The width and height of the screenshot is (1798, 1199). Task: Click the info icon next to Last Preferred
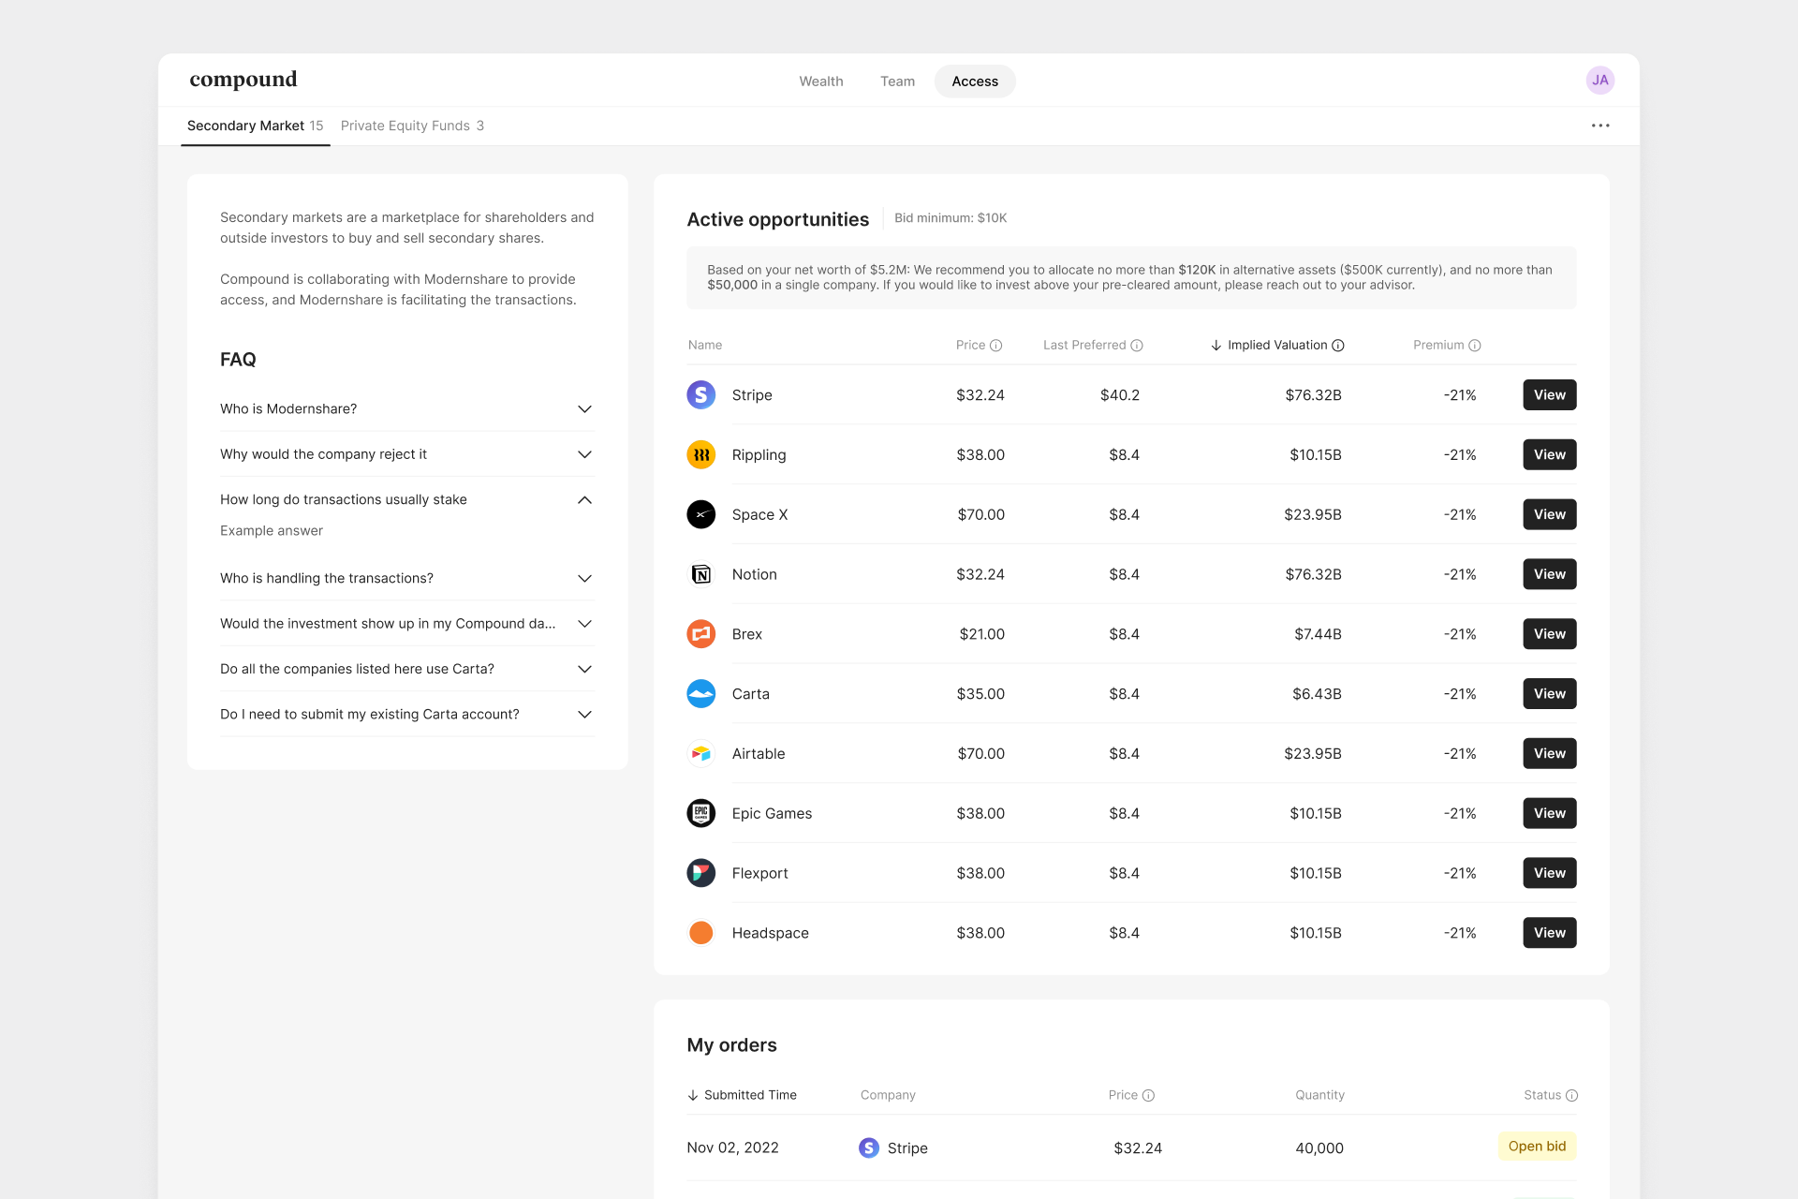tap(1137, 346)
